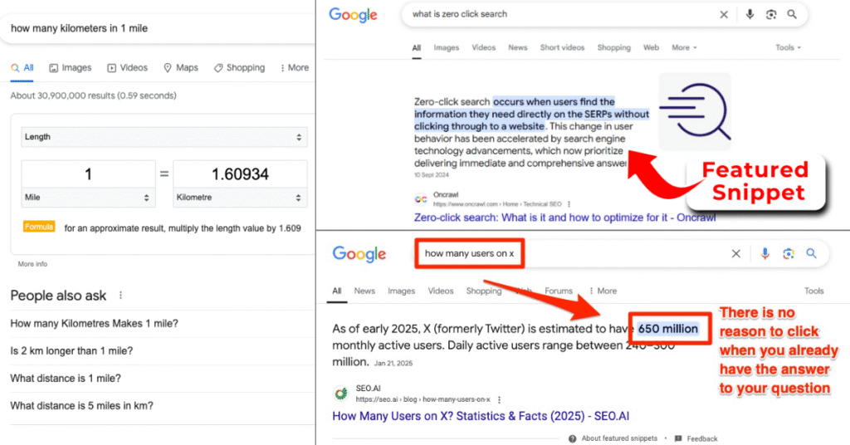Expand the More menu in the users on x tabs

pyautogui.click(x=603, y=291)
